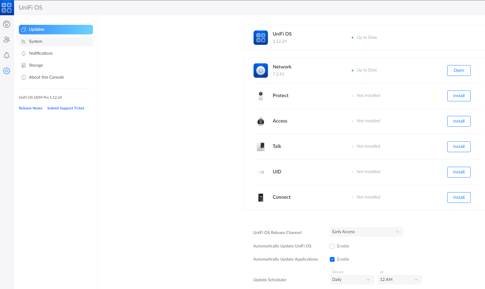Open the dashboard icon in left rail

pos(7,24)
